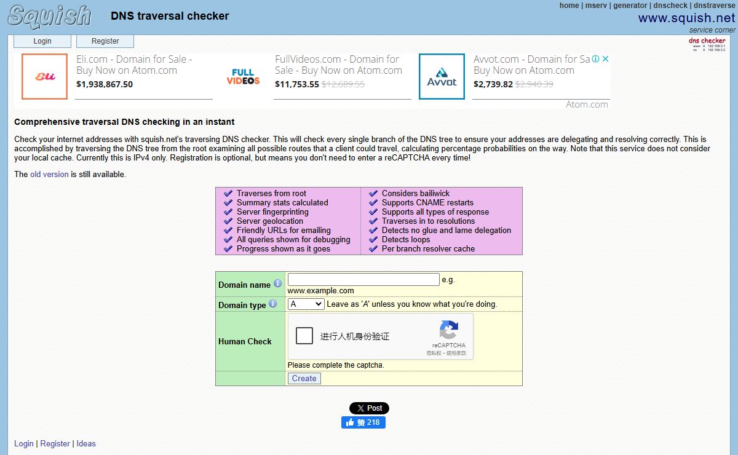738x455 pixels.
Task: Click the Create button
Action: pyautogui.click(x=304, y=379)
